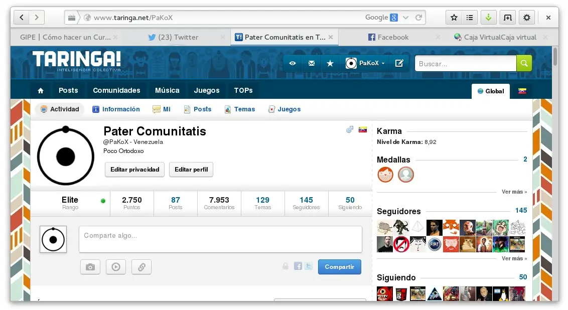Enable sharing to Facebook

(297, 266)
